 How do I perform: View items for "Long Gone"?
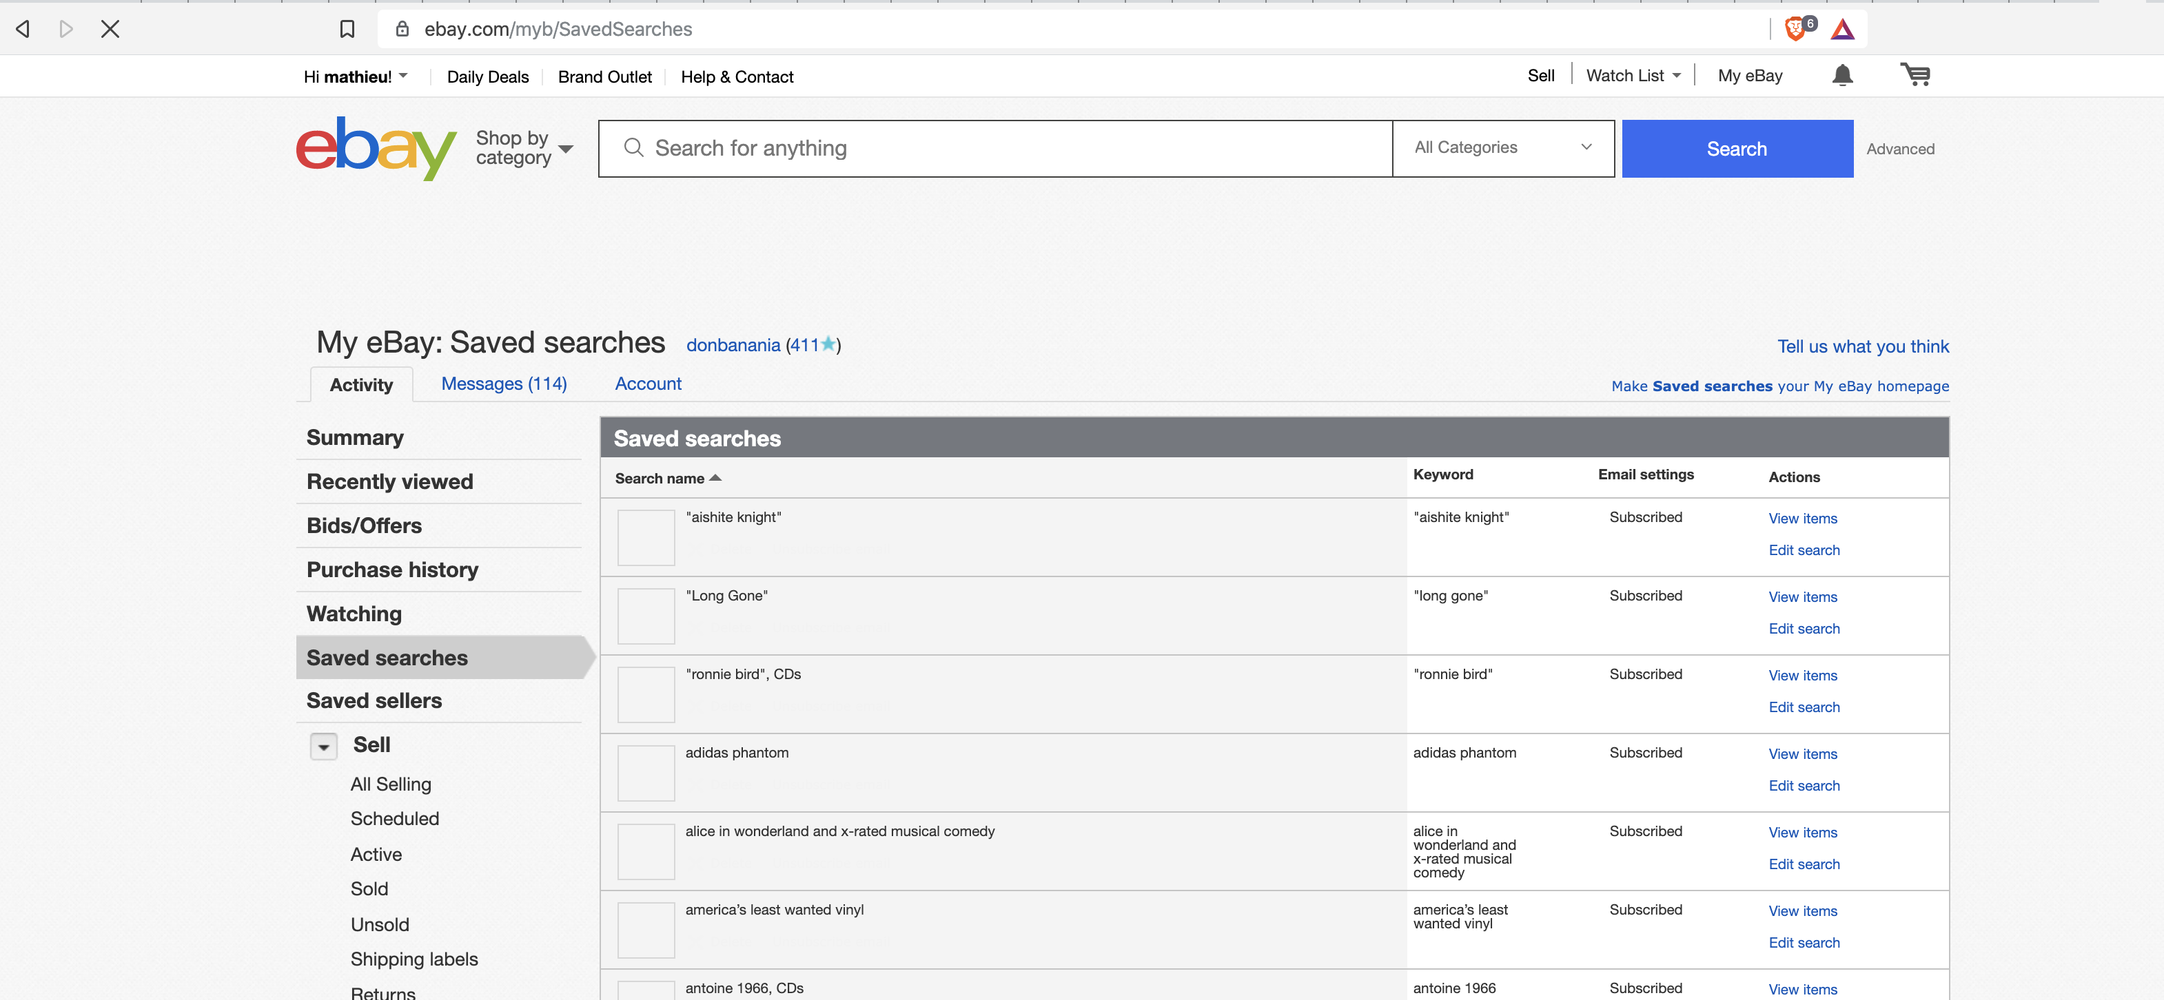(1802, 597)
